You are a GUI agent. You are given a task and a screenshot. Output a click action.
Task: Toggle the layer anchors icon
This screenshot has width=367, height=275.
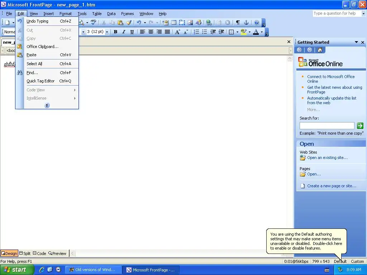[246, 23]
